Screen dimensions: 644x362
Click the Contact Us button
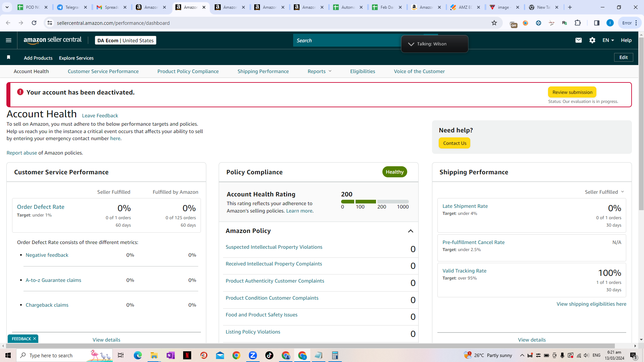pyautogui.click(x=454, y=143)
